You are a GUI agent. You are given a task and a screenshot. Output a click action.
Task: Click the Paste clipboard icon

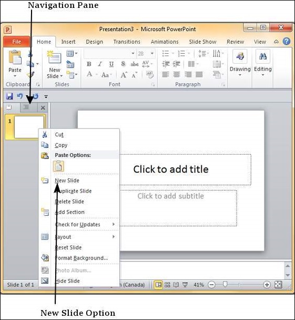[x=15, y=57]
